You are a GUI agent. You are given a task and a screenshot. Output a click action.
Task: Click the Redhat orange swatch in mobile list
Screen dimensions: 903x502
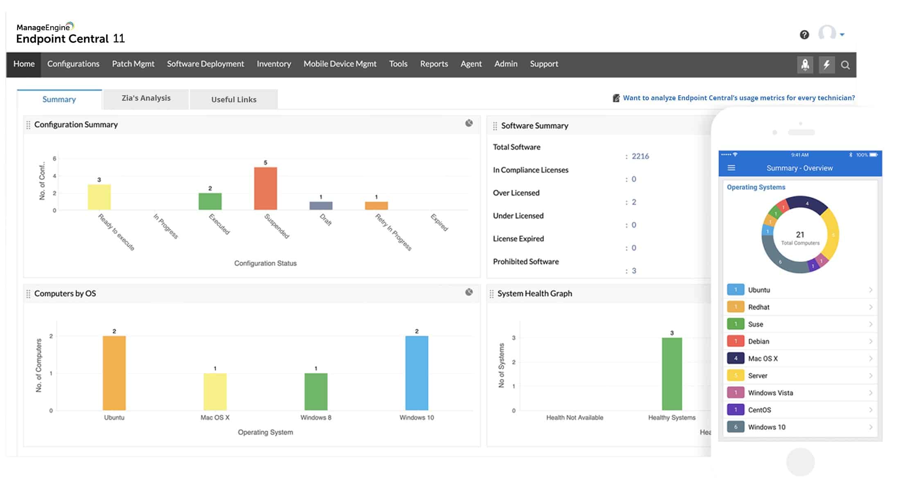point(736,307)
